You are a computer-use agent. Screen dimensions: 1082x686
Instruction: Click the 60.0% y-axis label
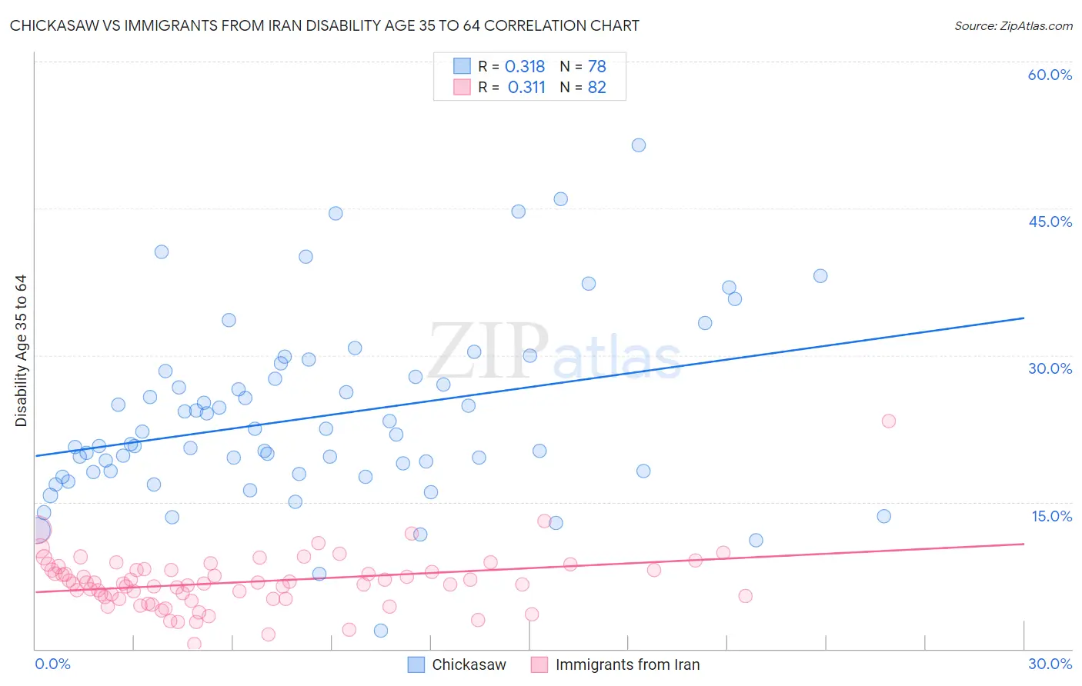1050,75
